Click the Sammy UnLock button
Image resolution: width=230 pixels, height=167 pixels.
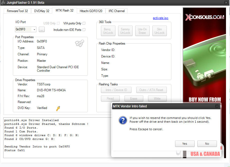[125, 31]
